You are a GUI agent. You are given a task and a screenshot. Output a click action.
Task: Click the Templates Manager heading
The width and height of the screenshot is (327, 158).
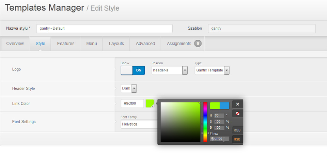pyautogui.click(x=44, y=8)
